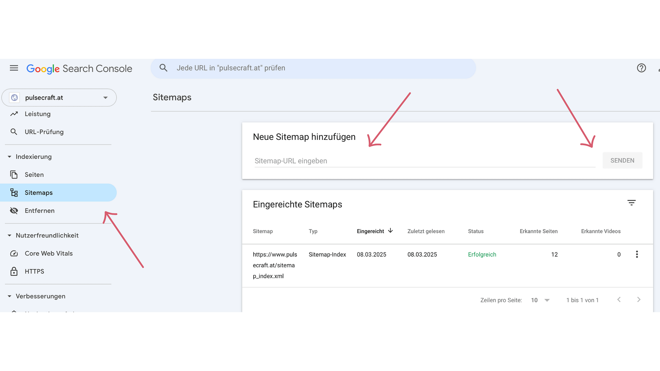Screen dimensions: 660x371
Task: Collapse the Nutzerfreundlichkeit section
Action: [9, 236]
